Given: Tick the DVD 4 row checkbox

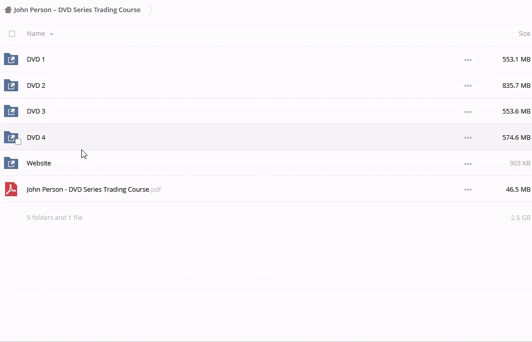Looking at the screenshot, I should coord(18,142).
